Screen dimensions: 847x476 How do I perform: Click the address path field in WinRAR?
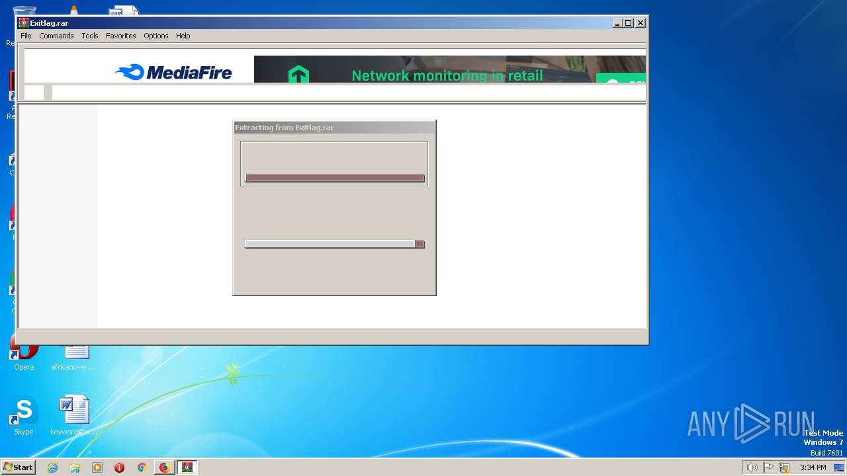(x=349, y=93)
